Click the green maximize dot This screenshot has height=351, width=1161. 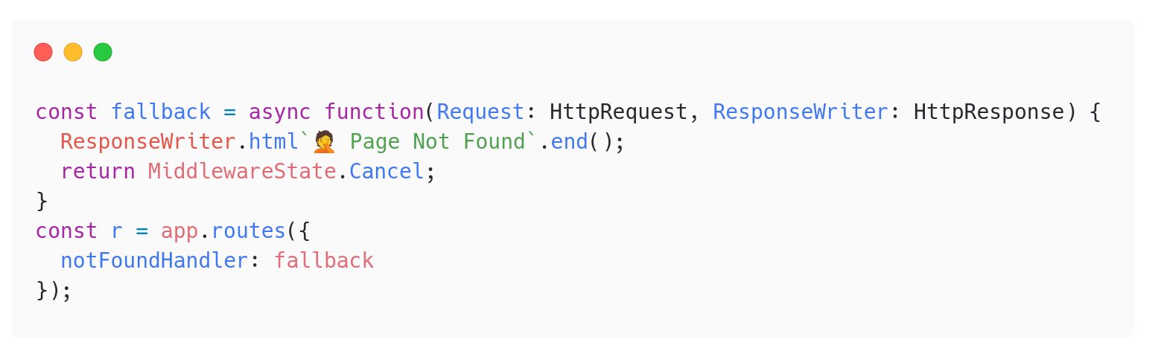click(103, 52)
